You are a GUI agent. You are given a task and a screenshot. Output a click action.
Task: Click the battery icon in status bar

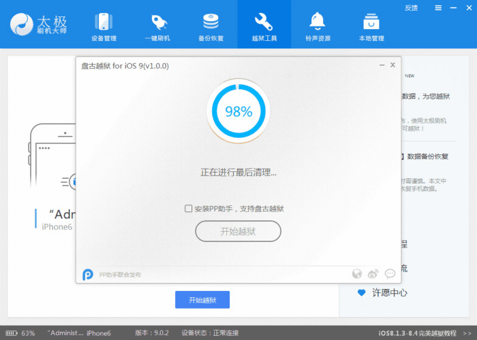pos(12,333)
